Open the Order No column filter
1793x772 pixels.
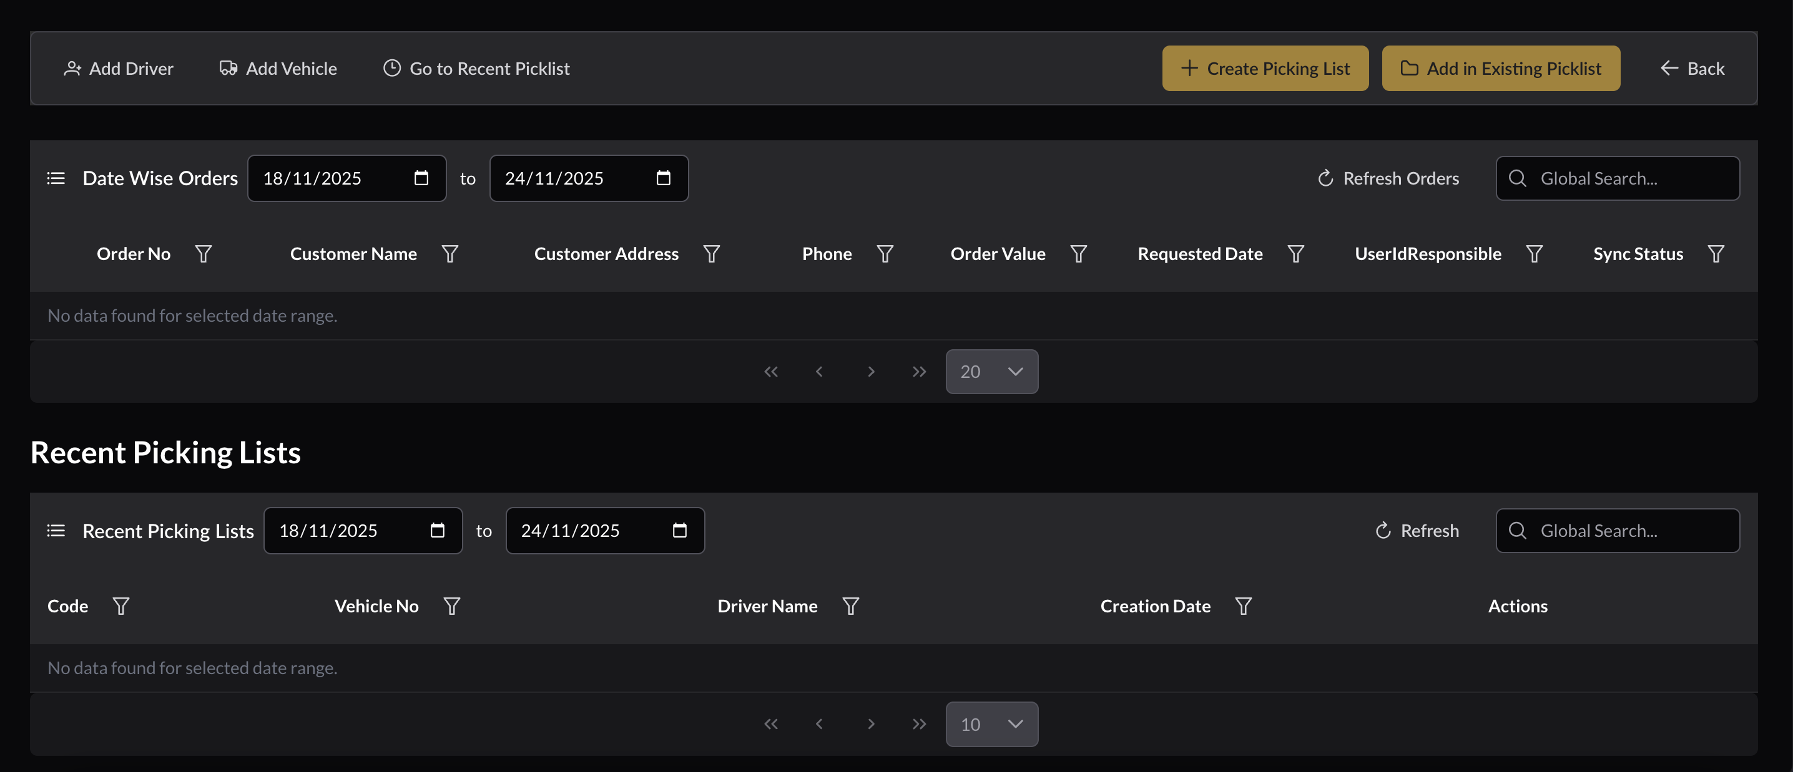pos(204,254)
